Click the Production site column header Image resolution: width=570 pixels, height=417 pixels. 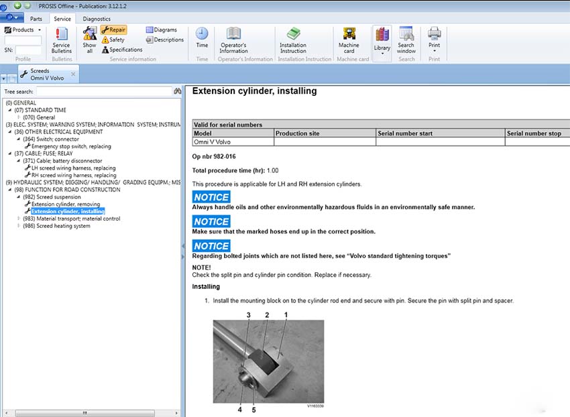point(325,133)
